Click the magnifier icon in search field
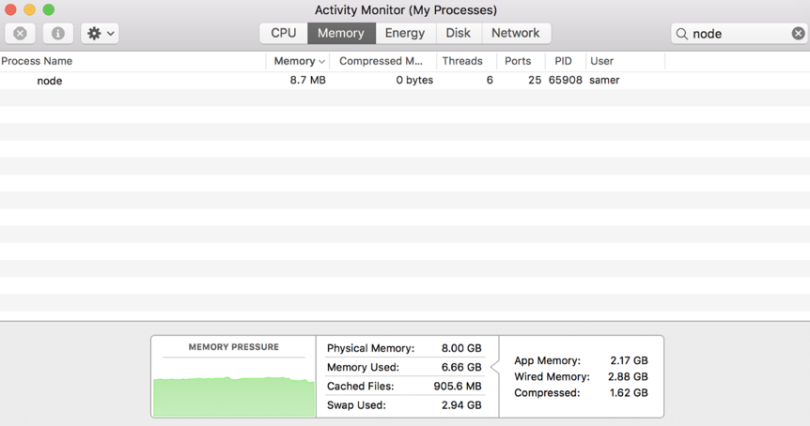Image resolution: width=810 pixels, height=426 pixels. [682, 34]
